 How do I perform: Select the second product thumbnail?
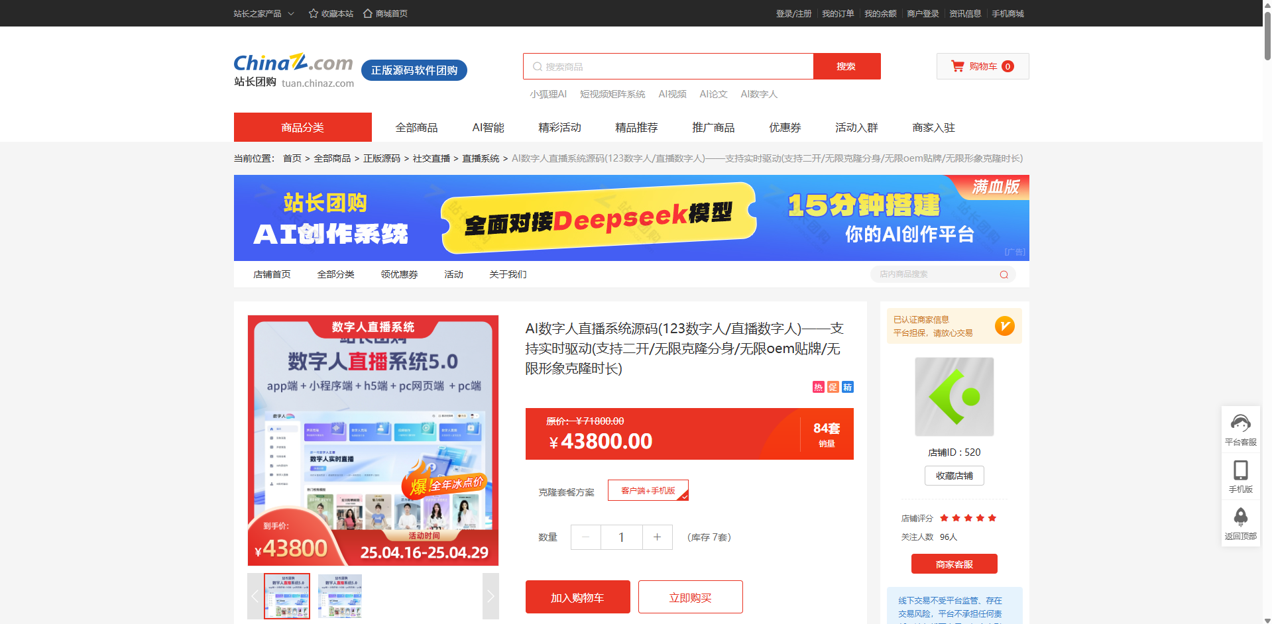click(x=340, y=596)
